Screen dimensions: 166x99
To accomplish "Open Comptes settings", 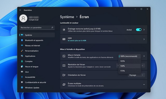I will [x=37, y=61].
